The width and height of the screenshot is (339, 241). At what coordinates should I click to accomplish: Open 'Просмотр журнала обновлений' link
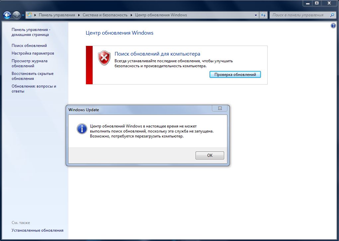(30, 63)
